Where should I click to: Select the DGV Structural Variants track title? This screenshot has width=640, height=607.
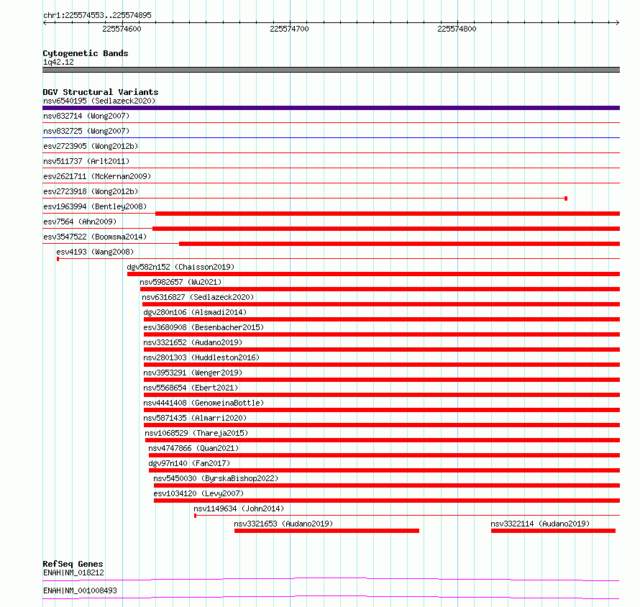(101, 92)
